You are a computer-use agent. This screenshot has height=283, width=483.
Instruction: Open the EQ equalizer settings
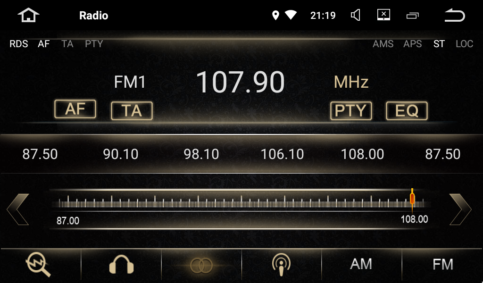tap(407, 111)
